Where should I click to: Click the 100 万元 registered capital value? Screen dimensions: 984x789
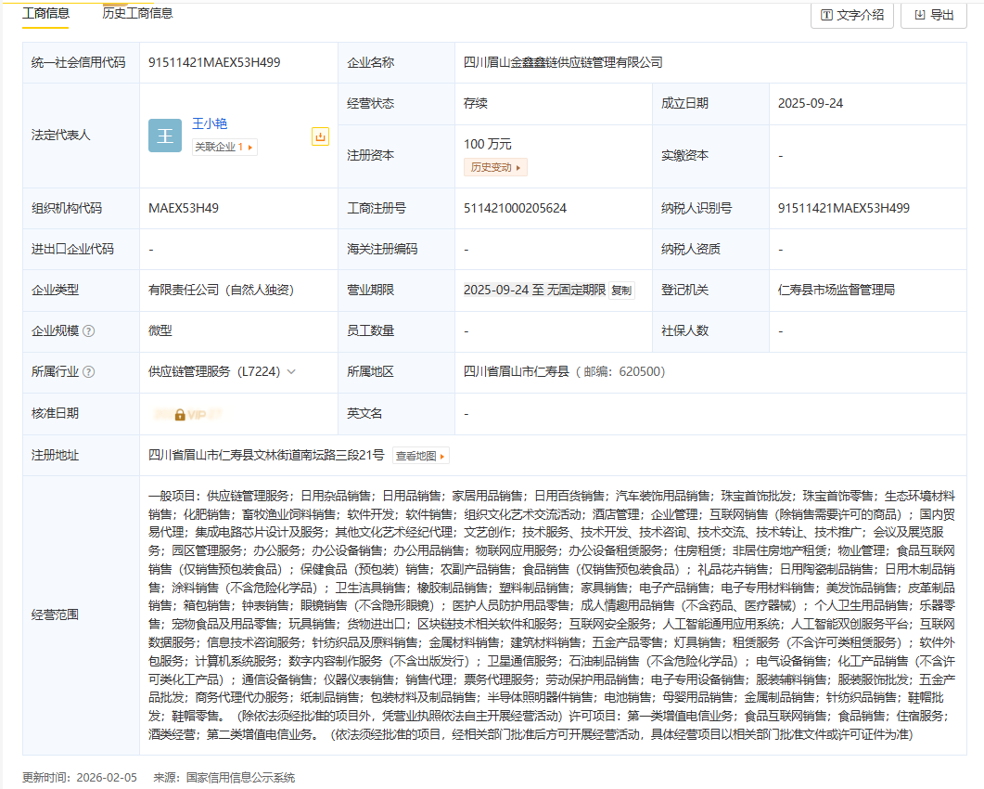coord(488,145)
